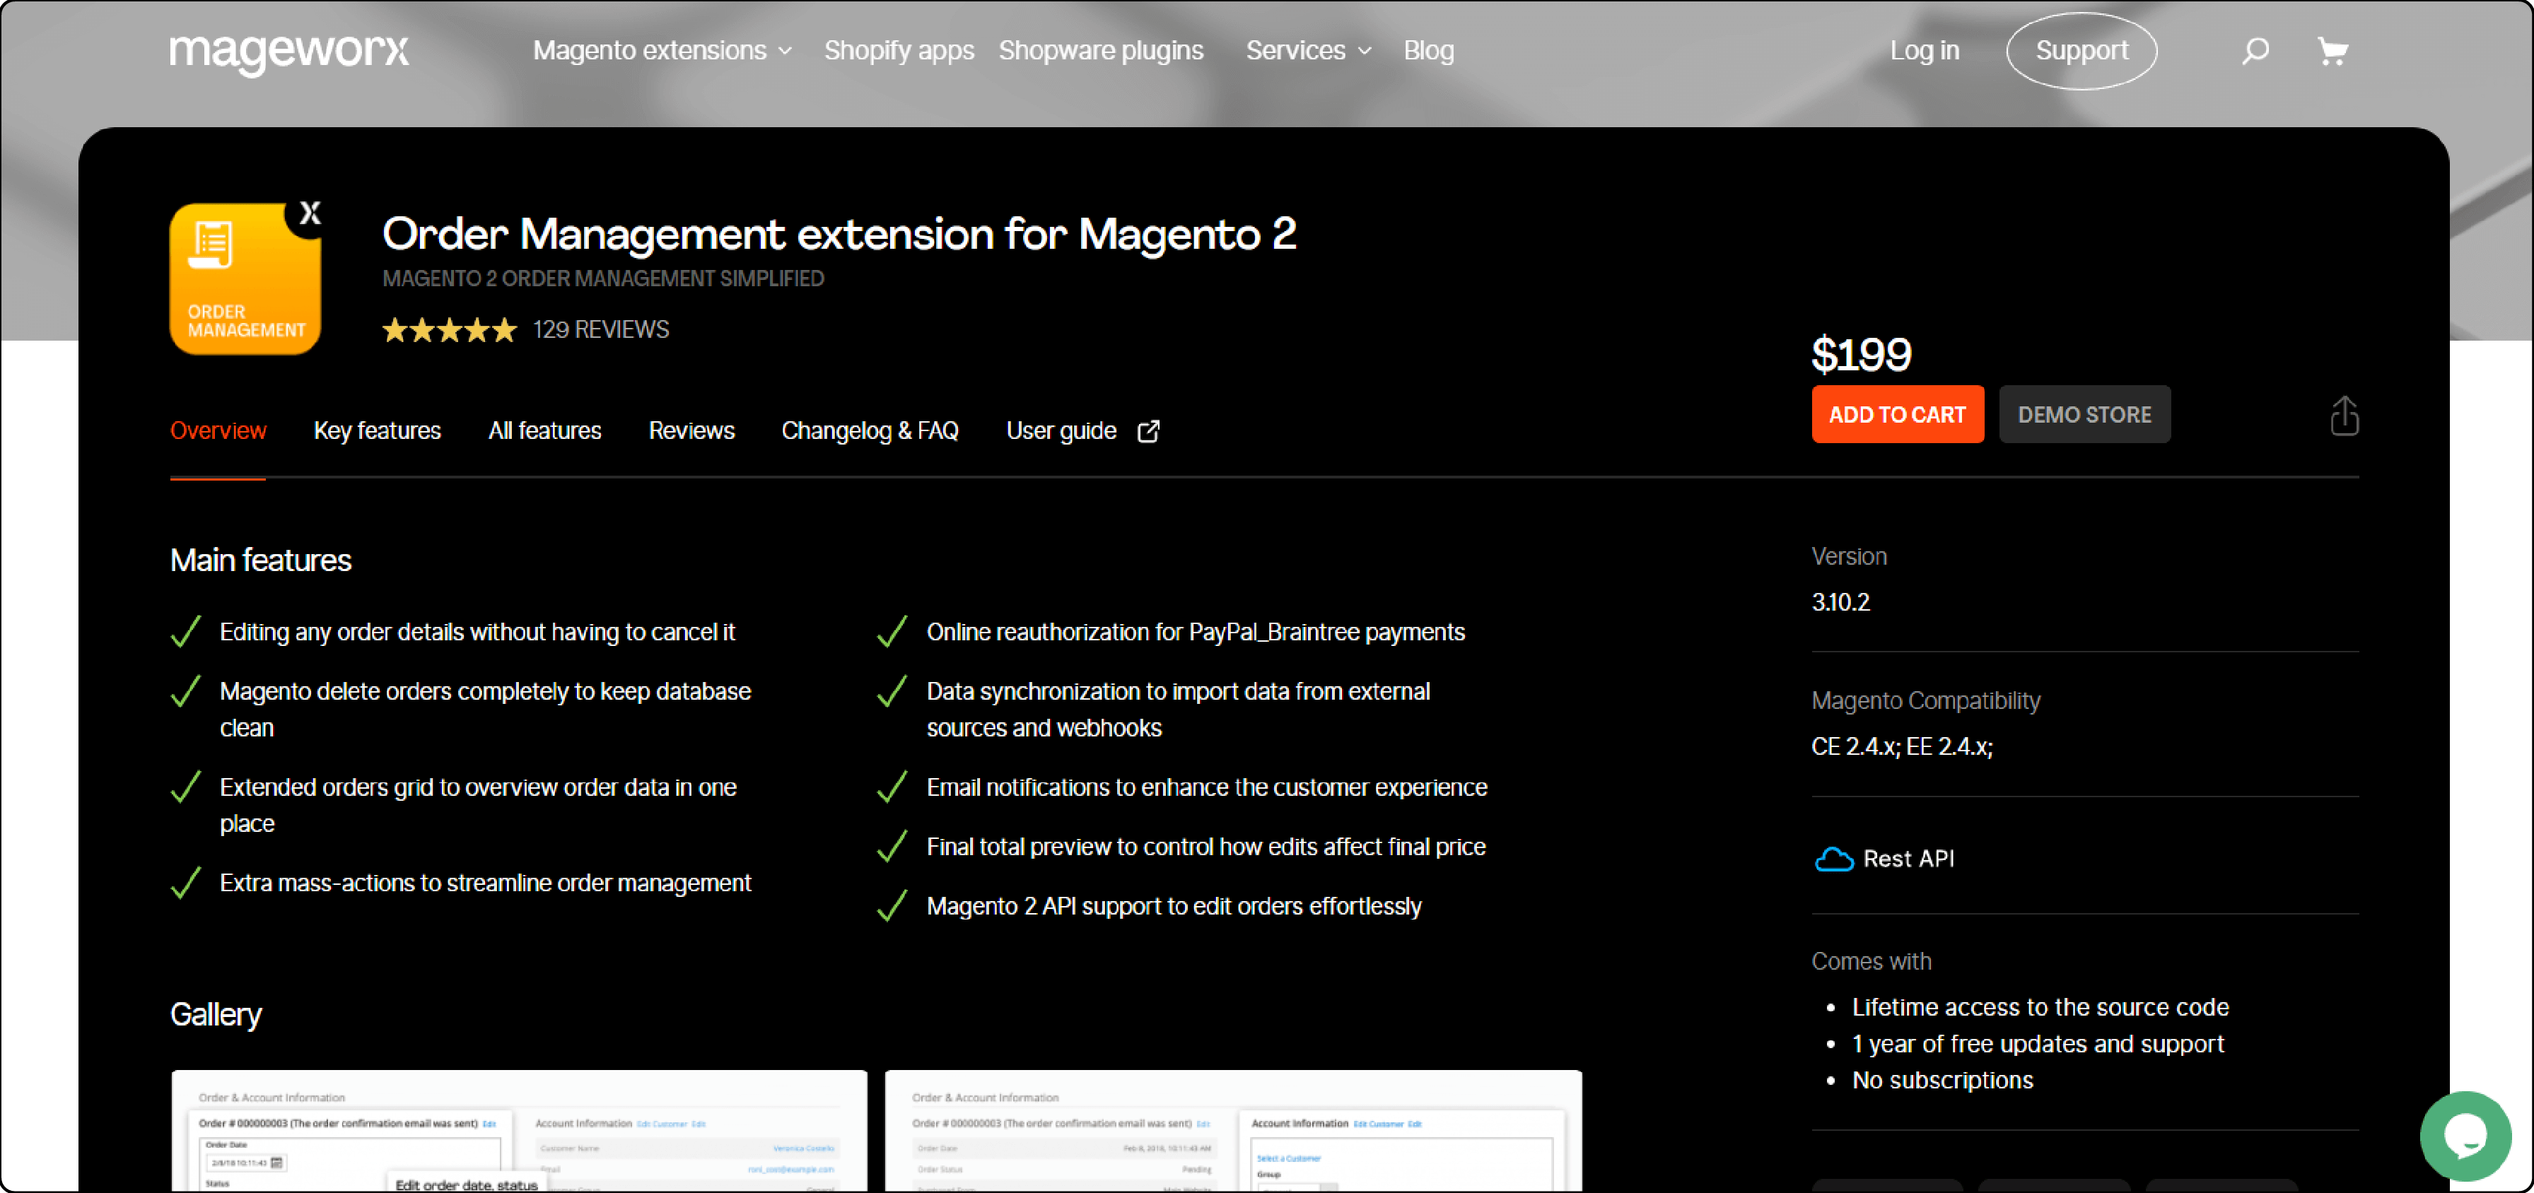Open the DEMO STORE button
Image resolution: width=2534 pixels, height=1193 pixels.
(x=2084, y=414)
